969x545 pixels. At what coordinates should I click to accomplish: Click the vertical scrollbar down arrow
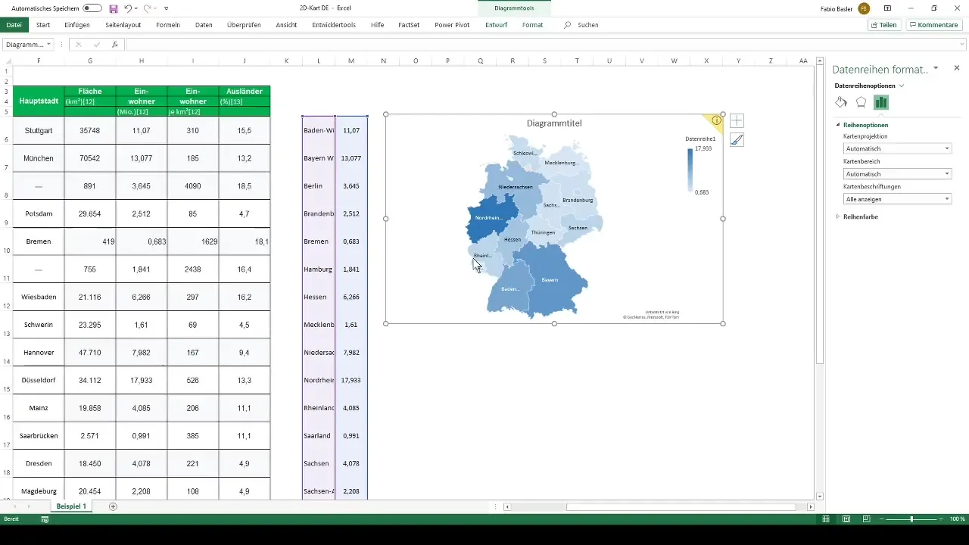point(820,495)
